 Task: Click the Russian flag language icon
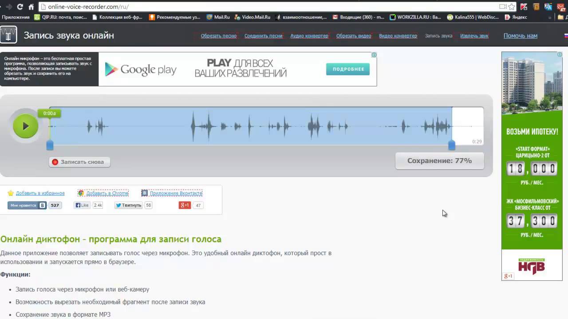(566, 36)
